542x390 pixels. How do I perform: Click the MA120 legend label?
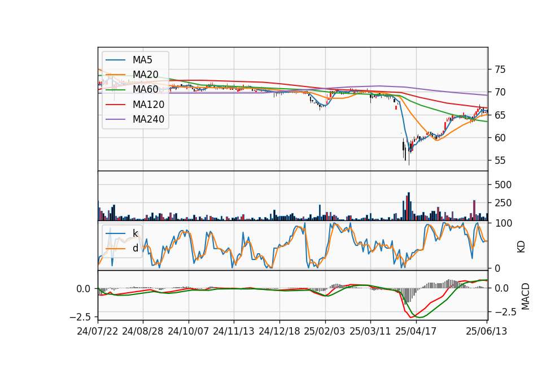click(148, 105)
